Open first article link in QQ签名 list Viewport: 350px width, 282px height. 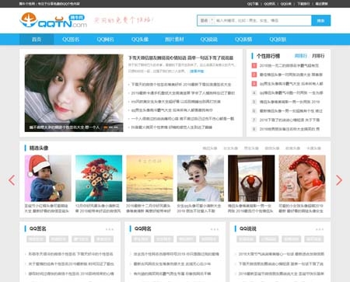coord(71,254)
